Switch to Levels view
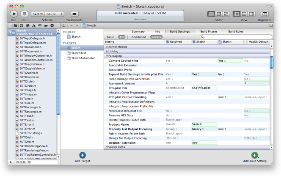The width and height of the screenshot is (281, 176). [156, 37]
